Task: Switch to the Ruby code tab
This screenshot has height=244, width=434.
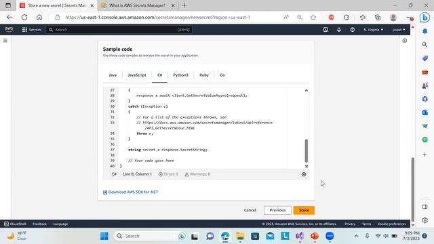Action: tap(204, 75)
